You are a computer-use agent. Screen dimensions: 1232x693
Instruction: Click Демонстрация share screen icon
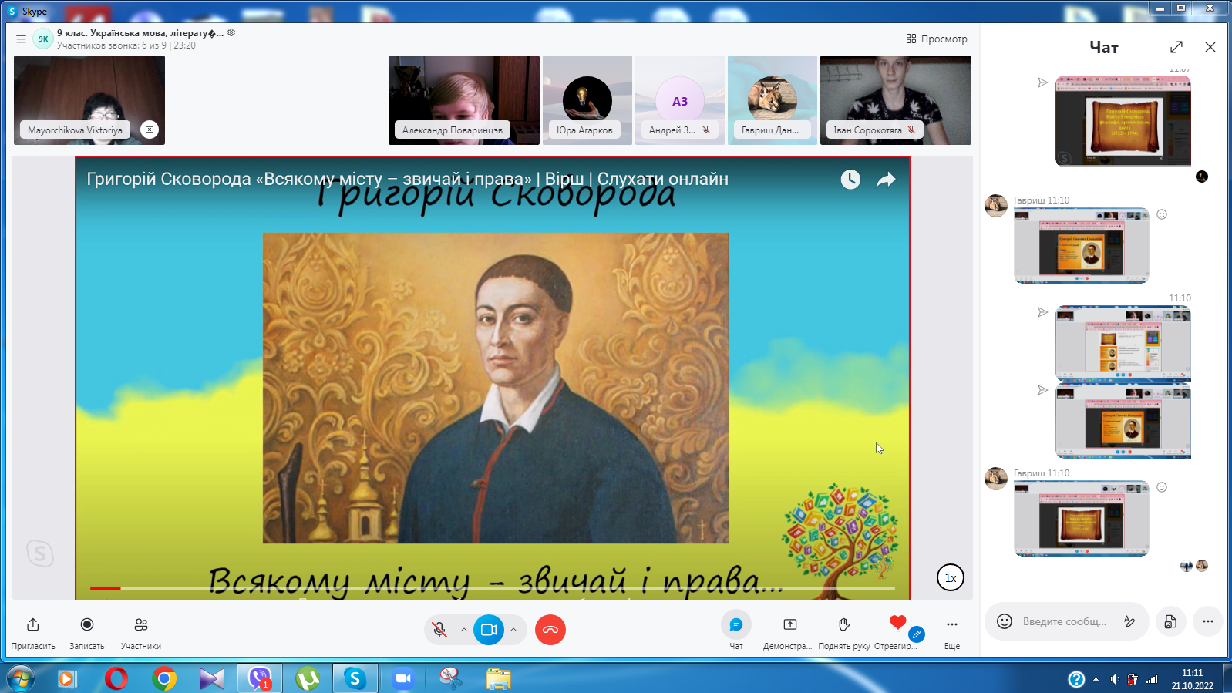[x=790, y=624]
